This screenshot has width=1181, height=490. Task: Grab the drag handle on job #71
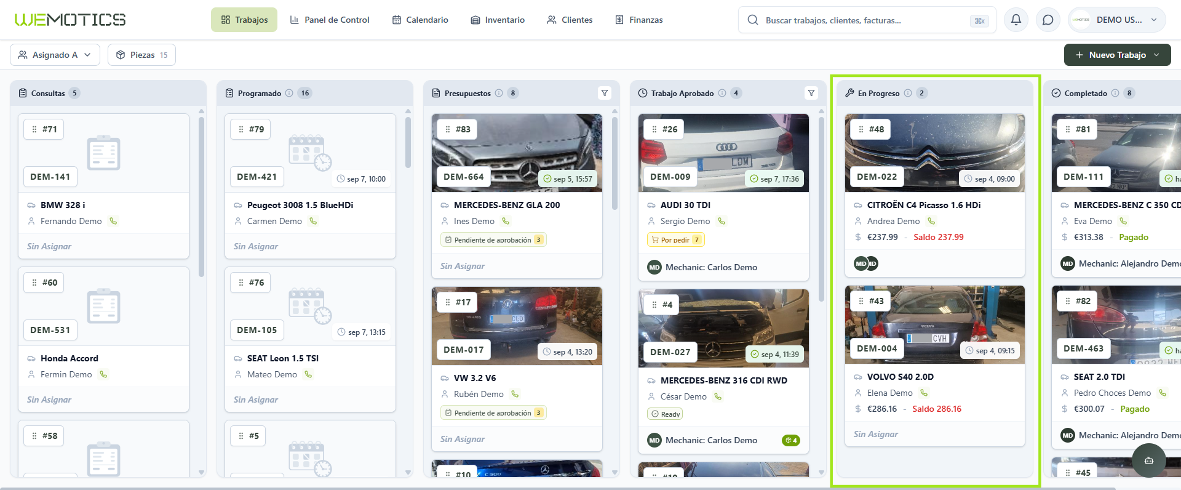coord(34,129)
